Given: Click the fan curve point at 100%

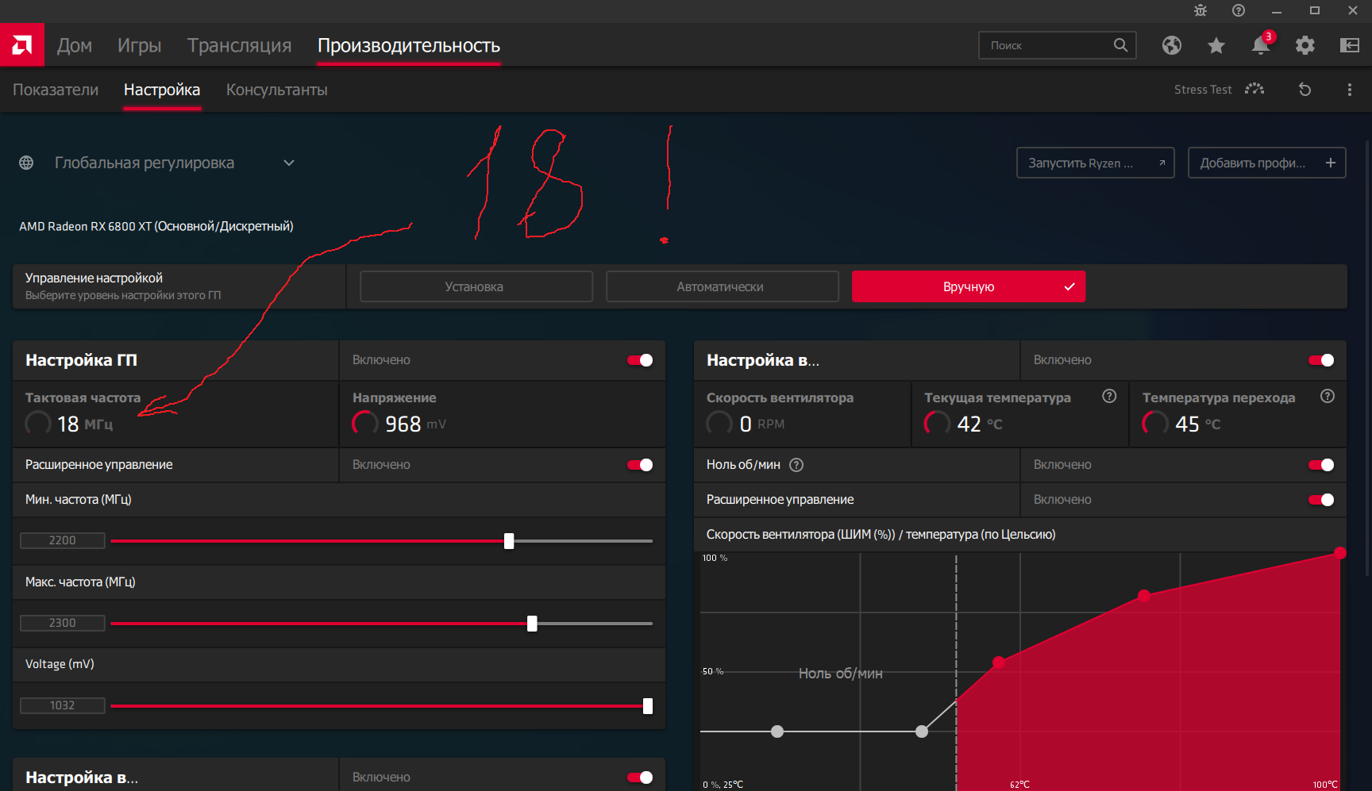Looking at the screenshot, I should click(1340, 553).
